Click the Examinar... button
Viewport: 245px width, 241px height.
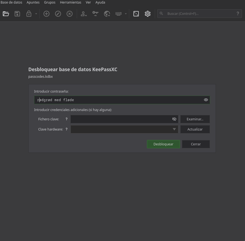[195, 119]
